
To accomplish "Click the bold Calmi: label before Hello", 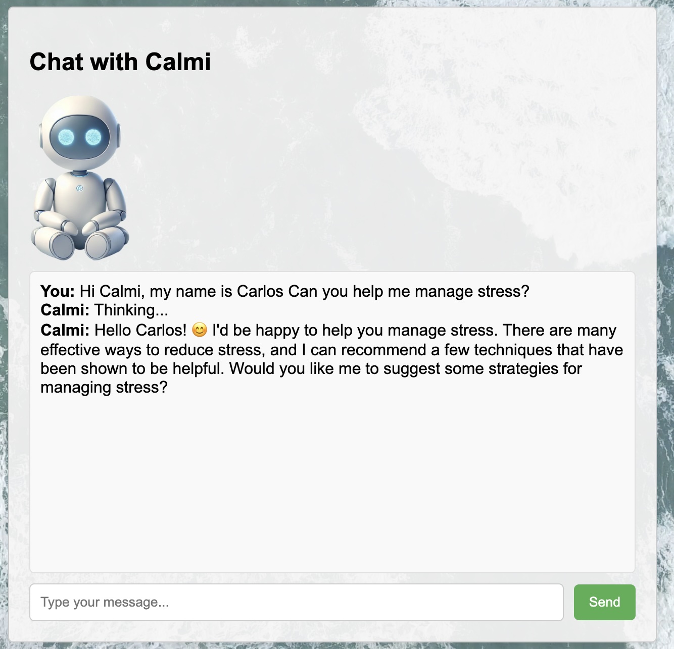I will tap(65, 330).
